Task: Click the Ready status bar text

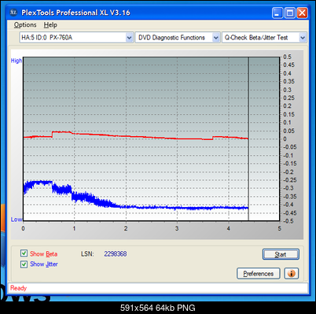Action: pos(18,288)
